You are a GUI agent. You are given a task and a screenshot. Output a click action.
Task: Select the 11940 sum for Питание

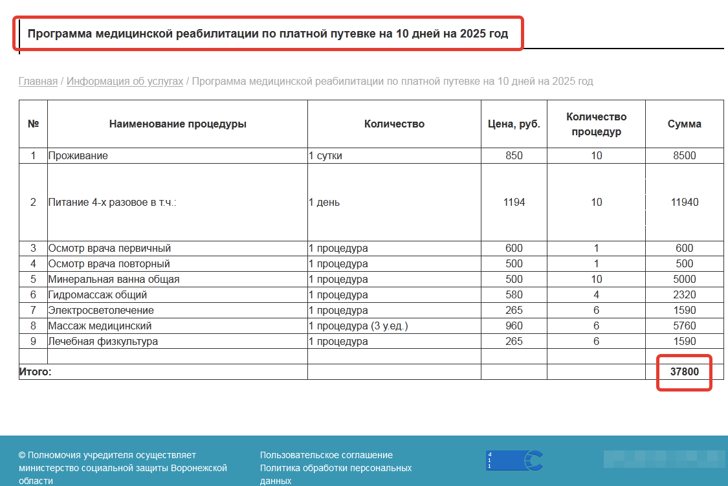point(684,203)
